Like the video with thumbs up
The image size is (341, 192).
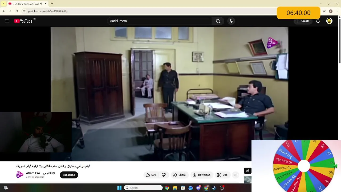coord(151,175)
